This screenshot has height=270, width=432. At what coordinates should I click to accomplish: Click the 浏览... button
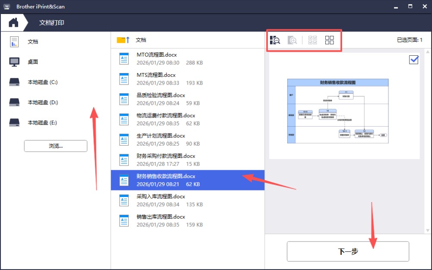pos(56,146)
